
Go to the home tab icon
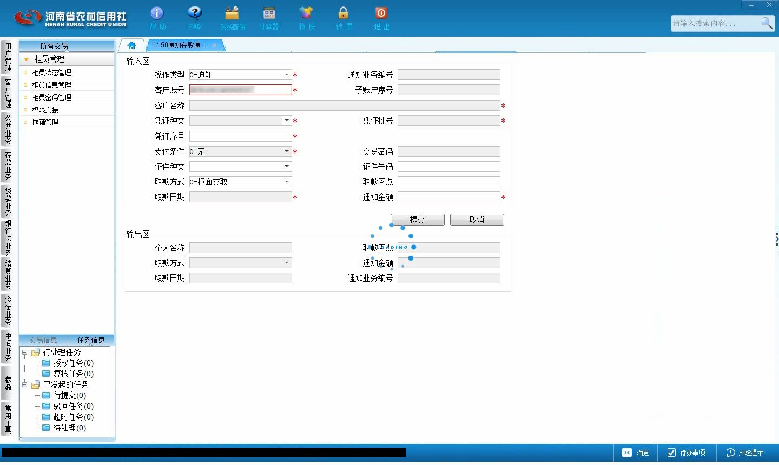coord(131,45)
